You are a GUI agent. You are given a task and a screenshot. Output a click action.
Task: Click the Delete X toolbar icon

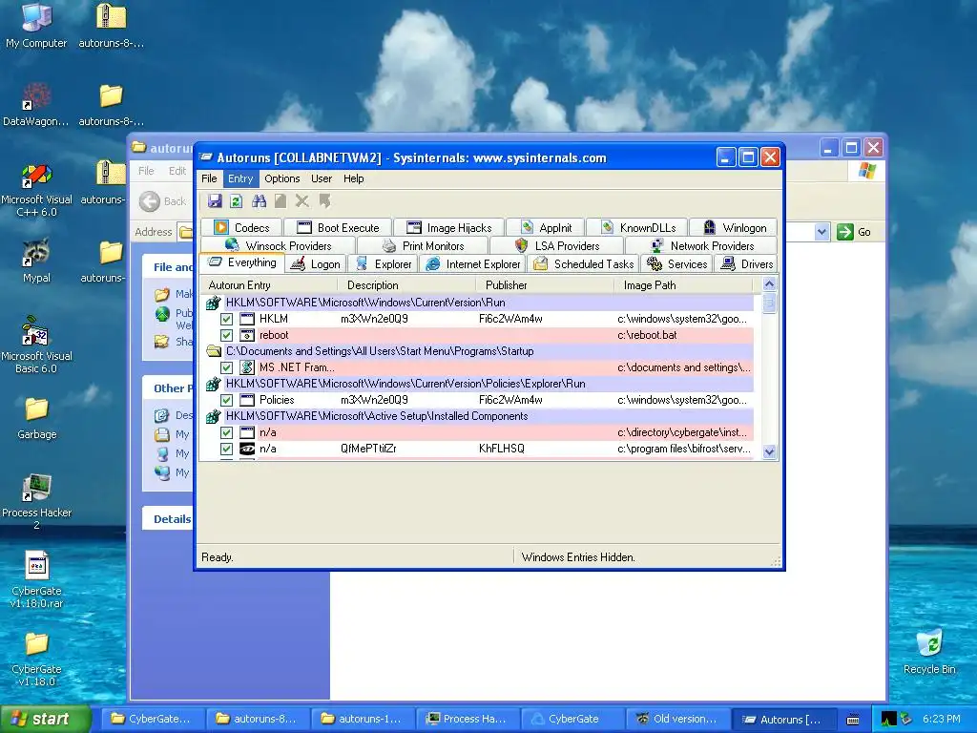[302, 200]
